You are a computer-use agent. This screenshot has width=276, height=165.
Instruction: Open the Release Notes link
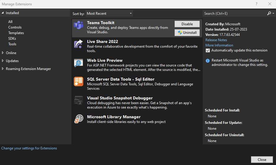tap(216, 40)
